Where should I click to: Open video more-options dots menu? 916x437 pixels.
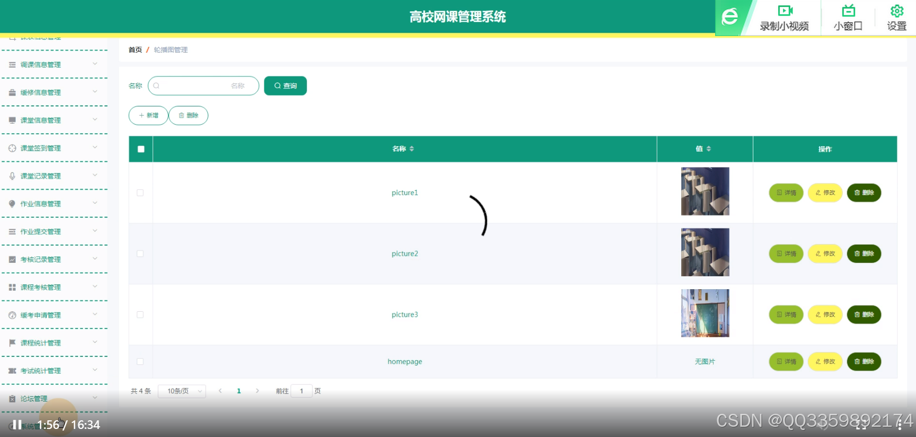[x=899, y=425]
